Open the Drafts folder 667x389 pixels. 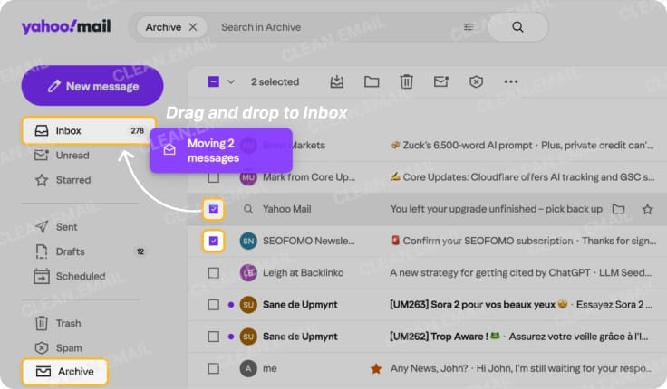pos(70,251)
